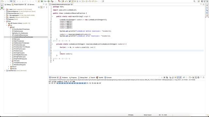The image size is (209, 117).
Task: Toggle Show Console on standard output change
Action: tap(178, 77)
